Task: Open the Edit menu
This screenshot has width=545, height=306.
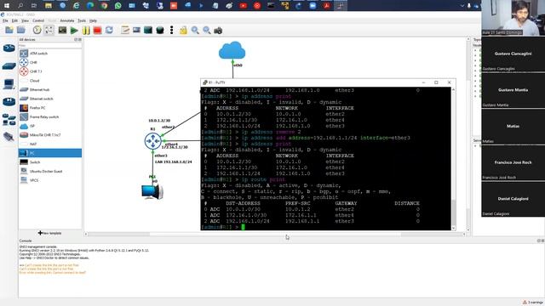Action: (14, 20)
